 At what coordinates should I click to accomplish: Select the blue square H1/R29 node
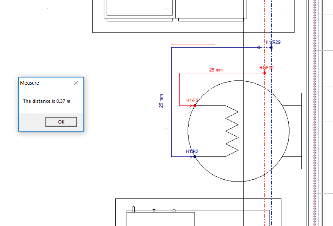pyautogui.click(x=271, y=48)
